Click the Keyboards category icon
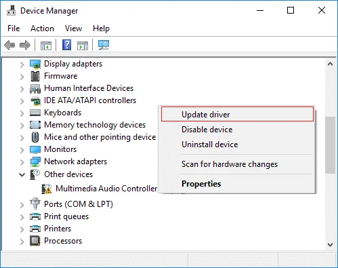This screenshot has height=268, width=338. (35, 113)
